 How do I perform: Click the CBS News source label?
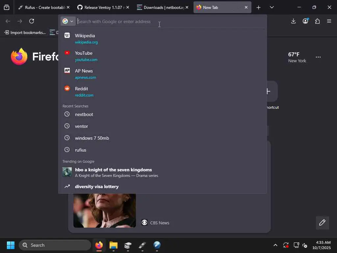160,223
